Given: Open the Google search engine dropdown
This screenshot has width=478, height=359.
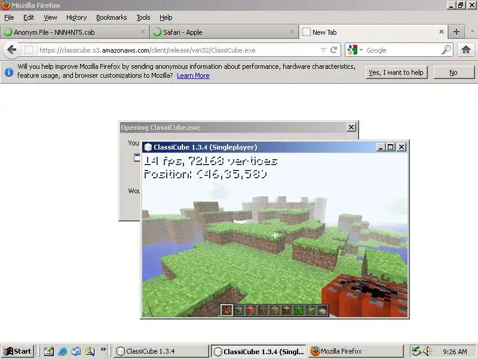Looking at the screenshot, I should coord(361,50).
